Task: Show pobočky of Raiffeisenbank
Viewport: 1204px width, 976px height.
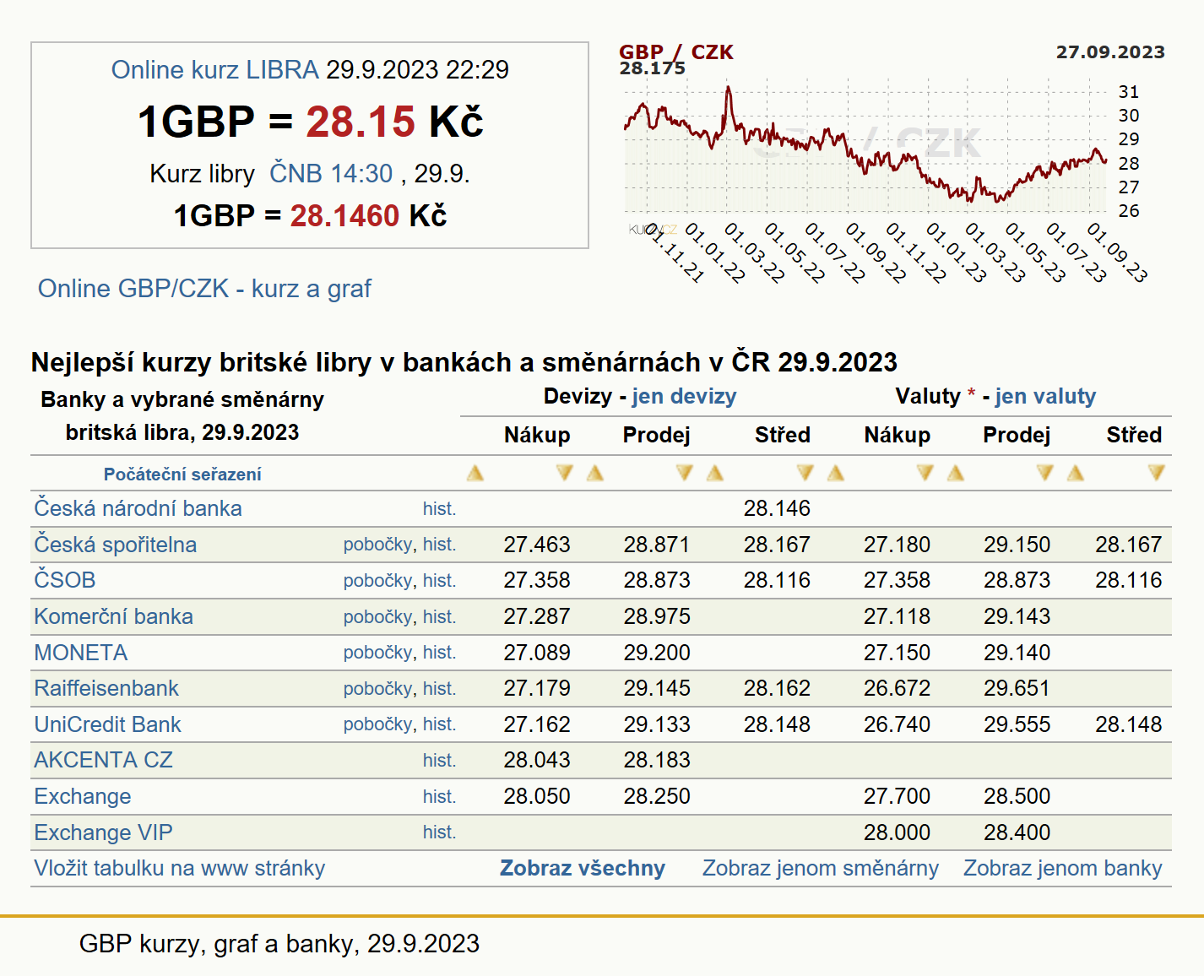Action: click(x=377, y=689)
